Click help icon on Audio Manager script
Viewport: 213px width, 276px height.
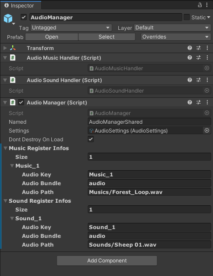(x=190, y=102)
